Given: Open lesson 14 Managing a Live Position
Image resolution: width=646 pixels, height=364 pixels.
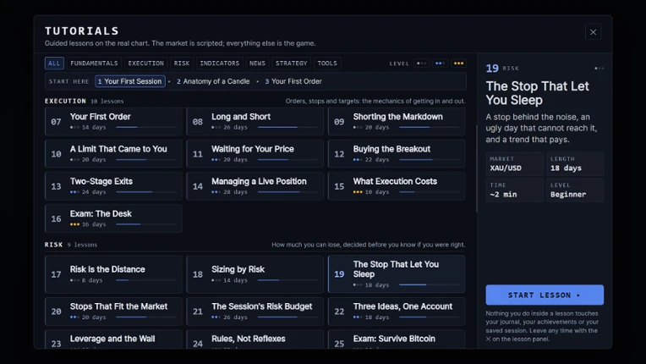Looking at the screenshot, I should (x=255, y=186).
